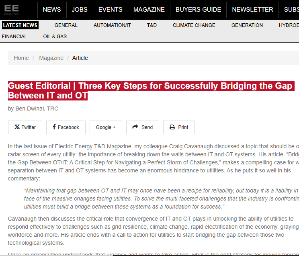The height and width of the screenshot is (256, 299).
Task: Select the OIL & GAS category
Action: click(55, 37)
